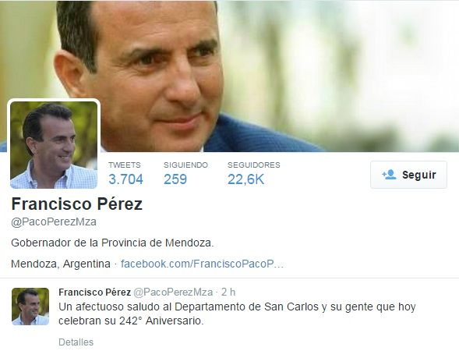The width and height of the screenshot is (459, 358).
Task: Click the SIGUIENDO label
Action: click(x=185, y=165)
